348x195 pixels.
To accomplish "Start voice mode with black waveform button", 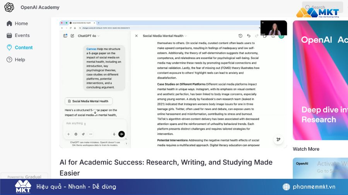I will (122, 134).
